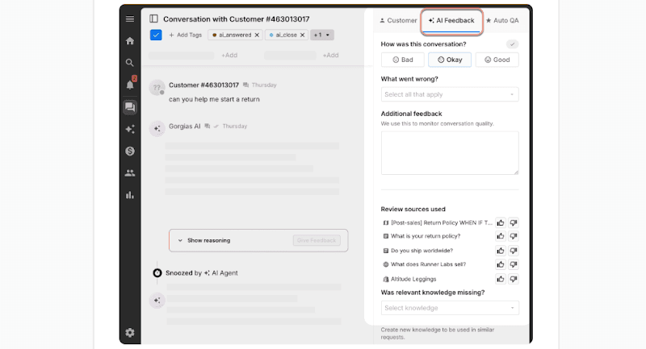Thumbs up the Altitude Leggings source

click(x=501, y=279)
